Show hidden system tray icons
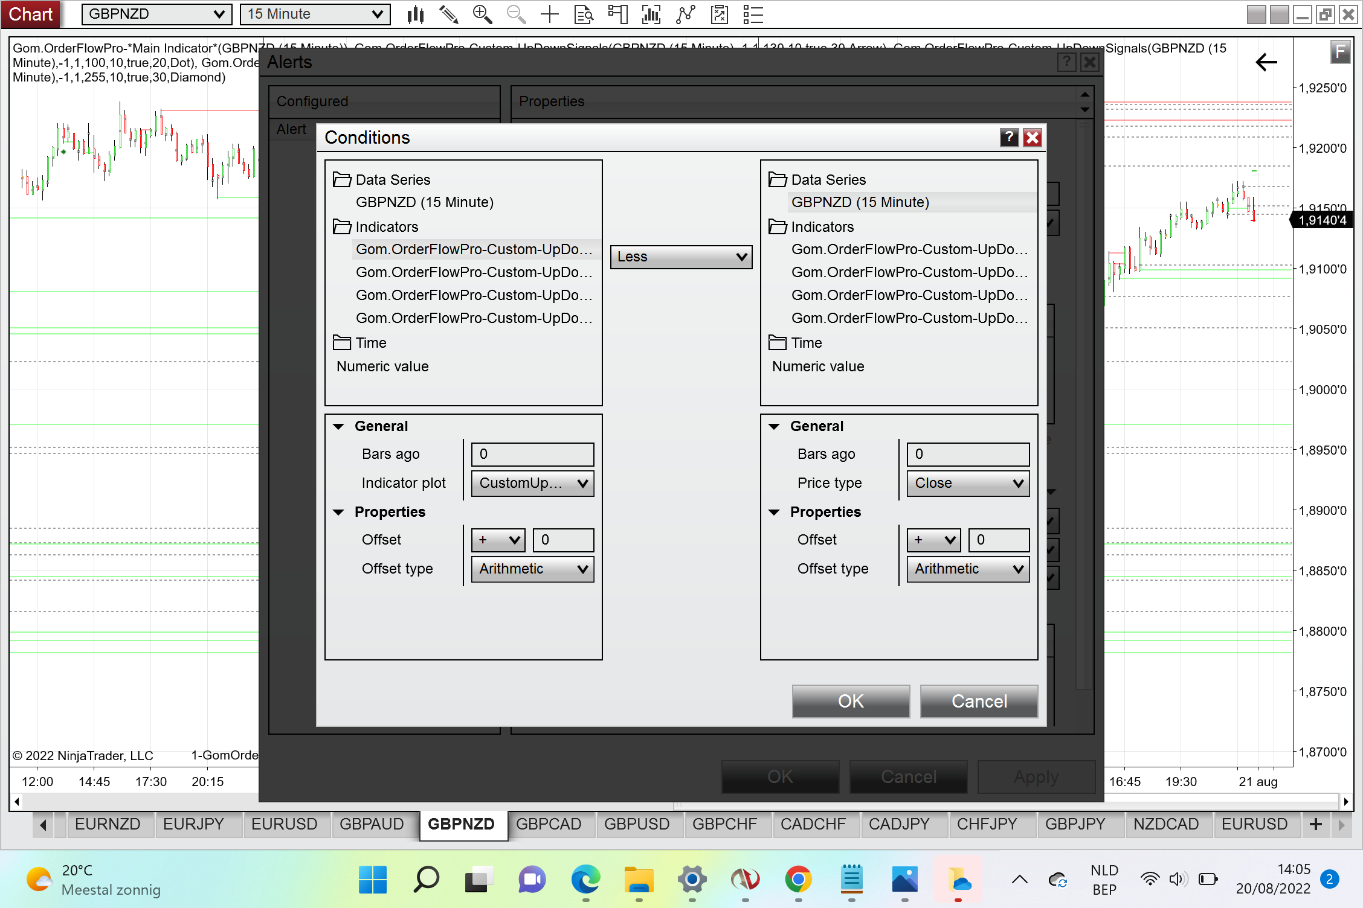Viewport: 1363px width, 908px height. (1020, 880)
